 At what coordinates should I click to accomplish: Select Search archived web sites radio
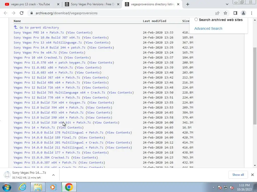point(196,19)
